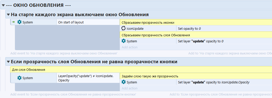
Task: Click 'Add to' link for 'Если прозрачность слоя' group
Action: pyautogui.click(x=221, y=94)
